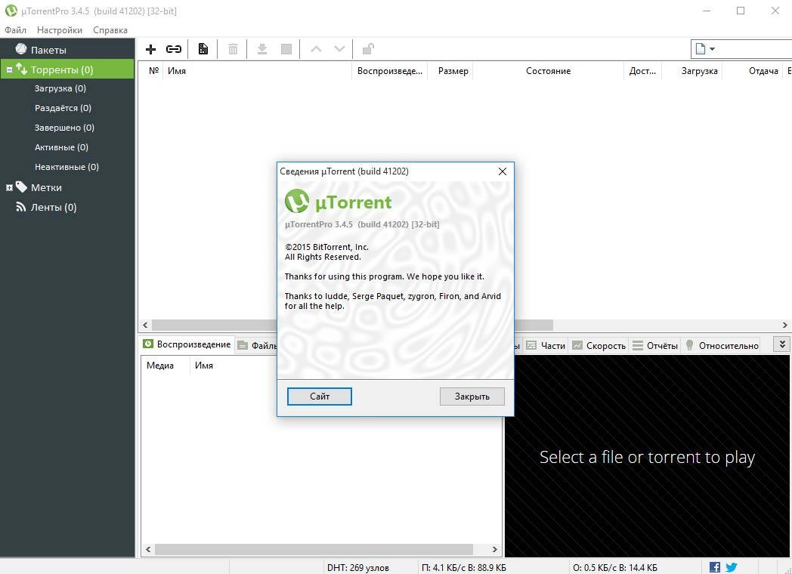Expand the hidden tabs chevron
The image size is (792, 574).
tap(781, 344)
